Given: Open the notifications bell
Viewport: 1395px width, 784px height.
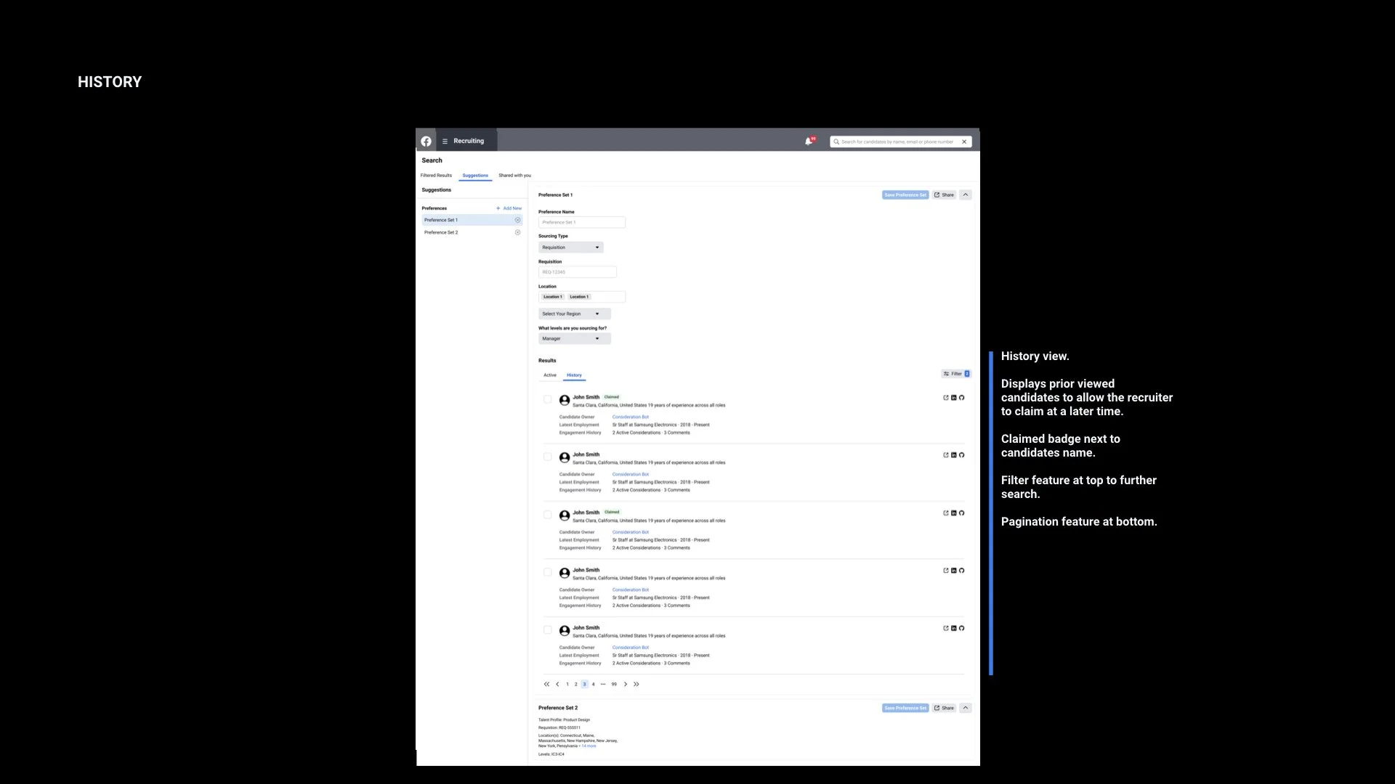Looking at the screenshot, I should [x=809, y=142].
